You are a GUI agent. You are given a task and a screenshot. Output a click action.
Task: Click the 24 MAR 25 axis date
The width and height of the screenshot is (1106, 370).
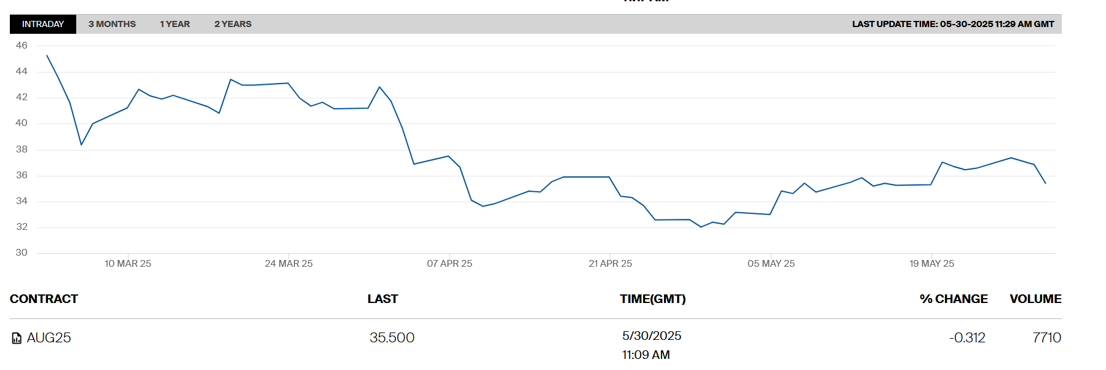click(288, 263)
